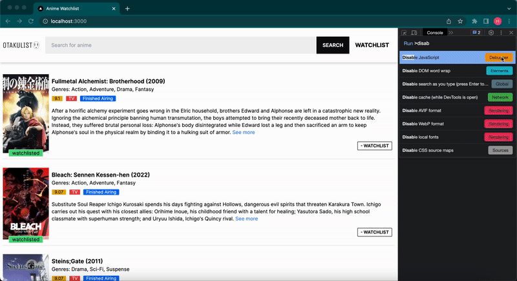The image size is (517, 281).
Task: Remove Fullmetal Alchemist from watchlist
Action: click(375, 146)
